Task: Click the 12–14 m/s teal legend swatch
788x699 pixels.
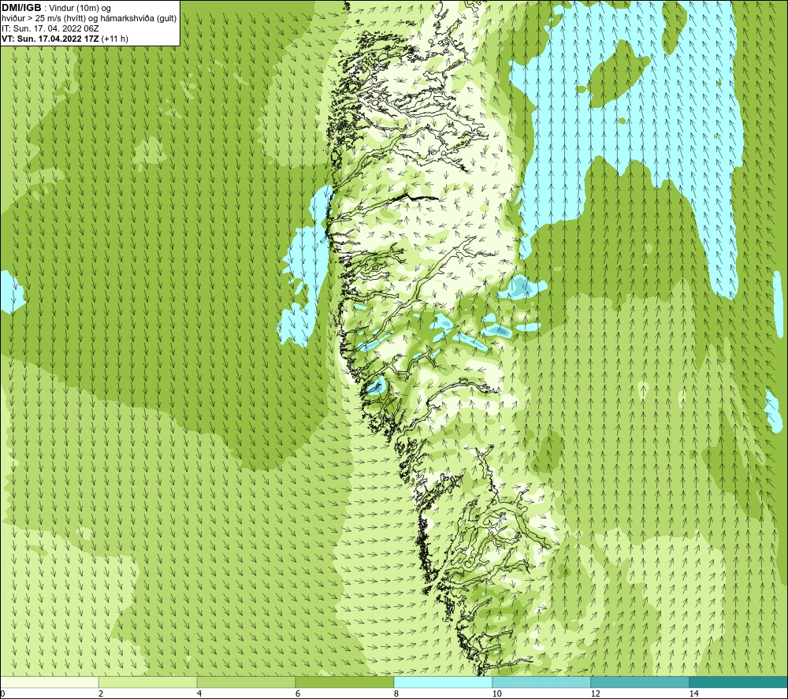Action: tap(640, 682)
